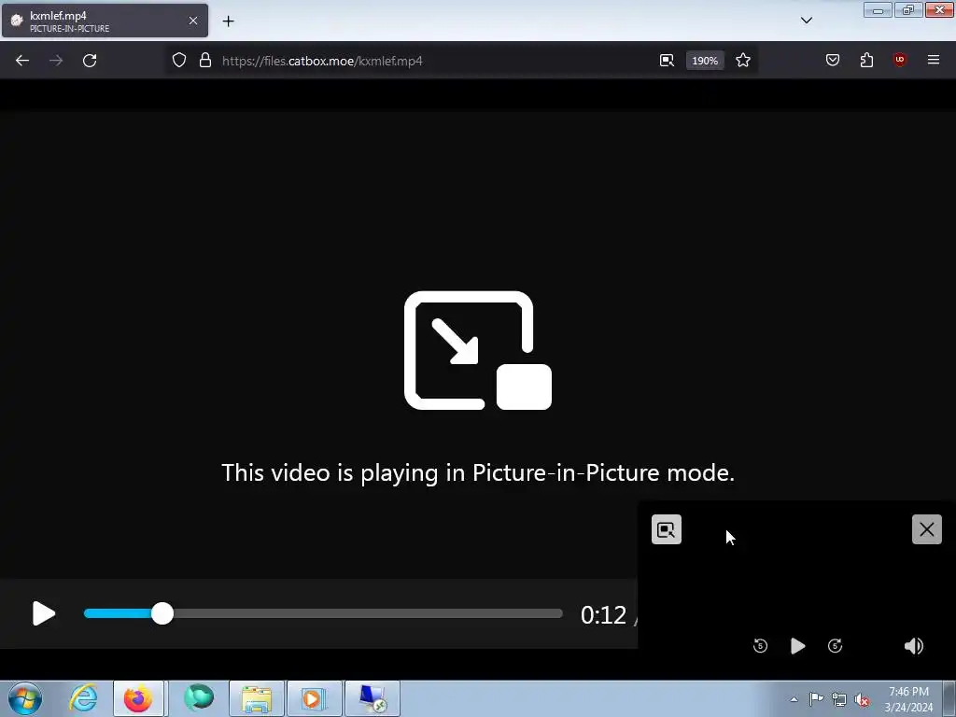Viewport: 956px width, 717px height.
Task: Open Windows Media Player taskbar icon
Action: coord(315,698)
